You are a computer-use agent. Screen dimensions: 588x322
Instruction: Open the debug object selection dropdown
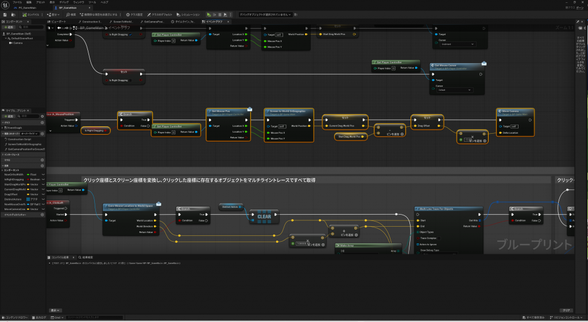pyautogui.click(x=265, y=14)
